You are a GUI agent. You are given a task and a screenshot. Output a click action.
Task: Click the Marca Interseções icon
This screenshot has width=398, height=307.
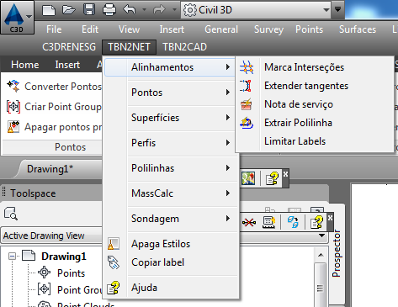pyautogui.click(x=247, y=67)
